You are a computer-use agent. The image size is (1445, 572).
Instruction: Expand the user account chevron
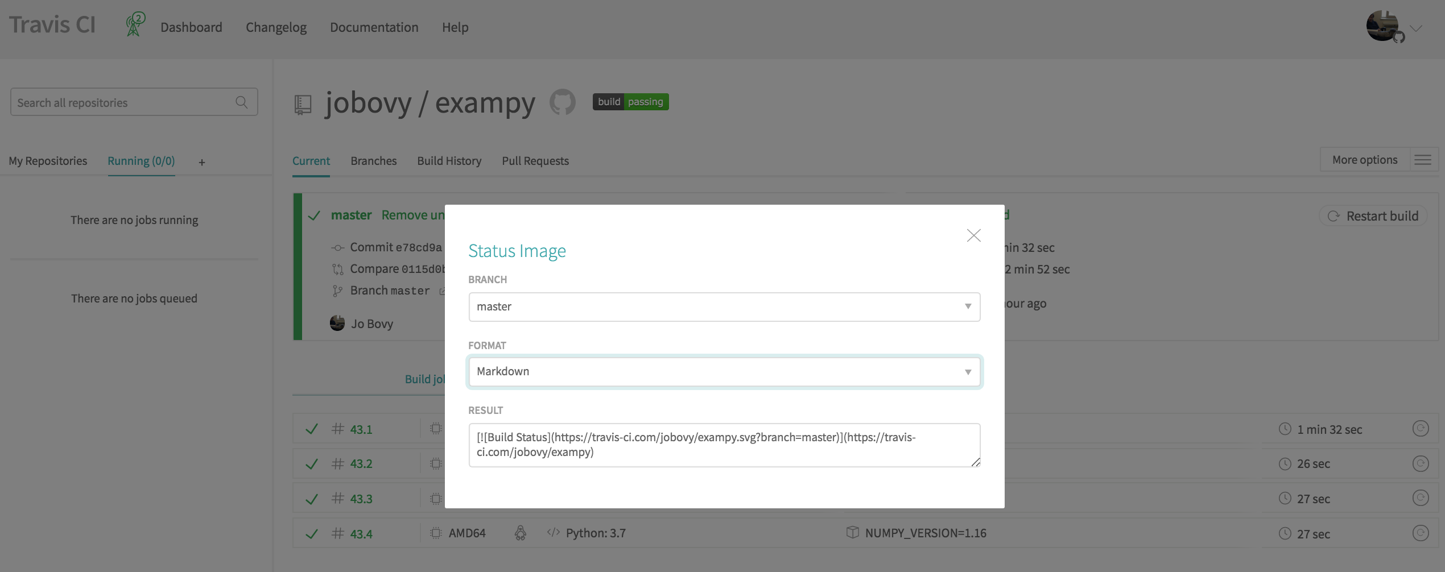click(1417, 28)
